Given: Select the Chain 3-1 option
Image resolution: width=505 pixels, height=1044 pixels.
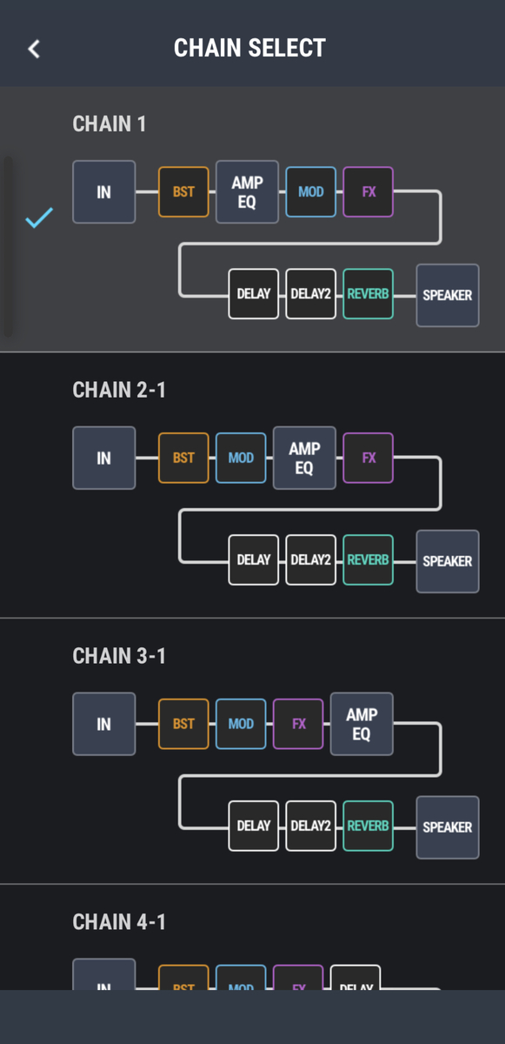Looking at the screenshot, I should click(252, 752).
